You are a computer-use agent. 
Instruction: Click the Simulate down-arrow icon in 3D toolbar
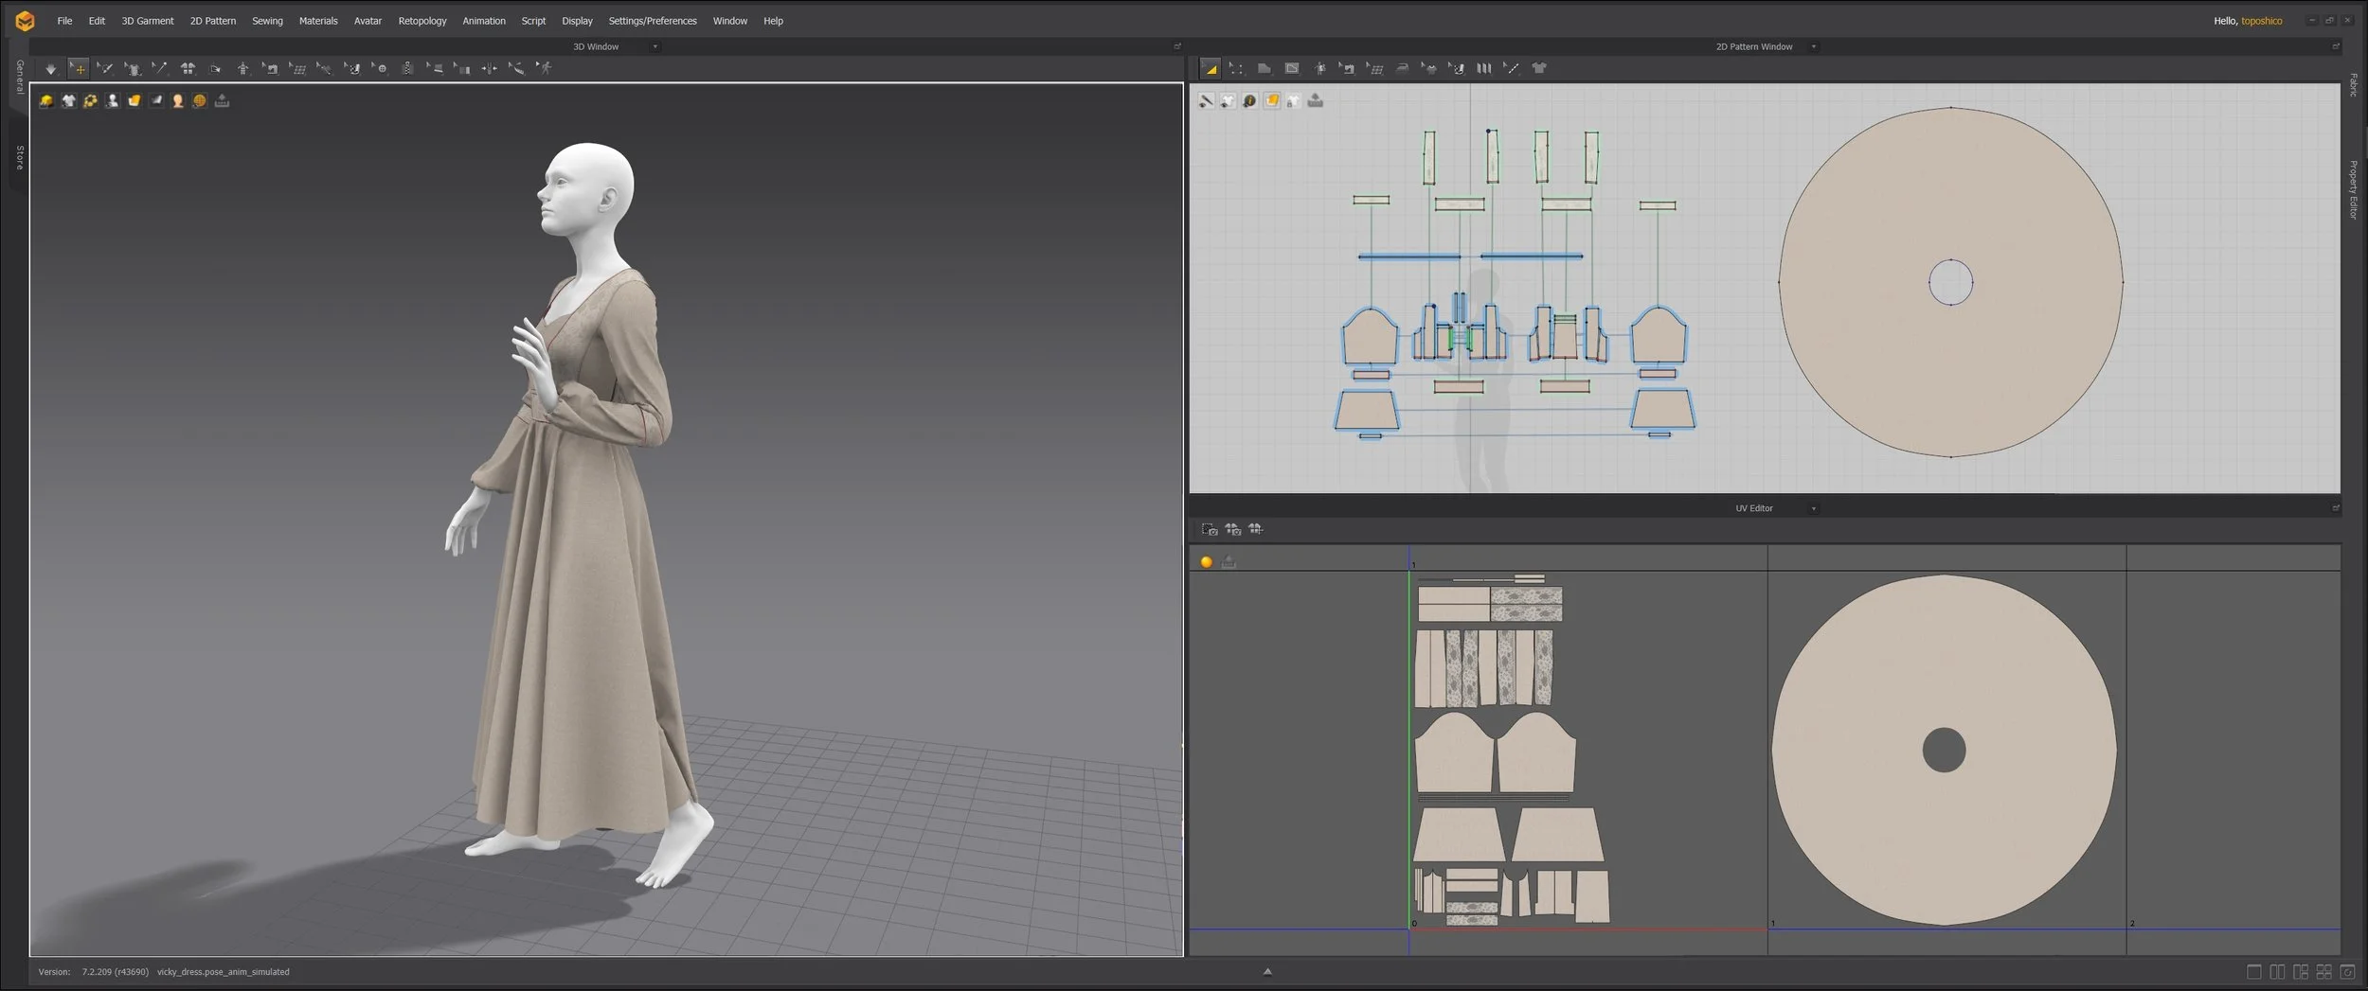coord(51,69)
